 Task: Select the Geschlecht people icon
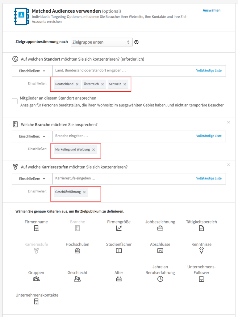pos(77,279)
